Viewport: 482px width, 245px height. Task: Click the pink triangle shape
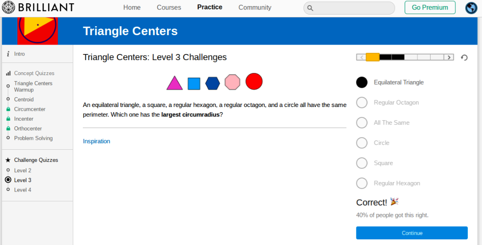(174, 84)
